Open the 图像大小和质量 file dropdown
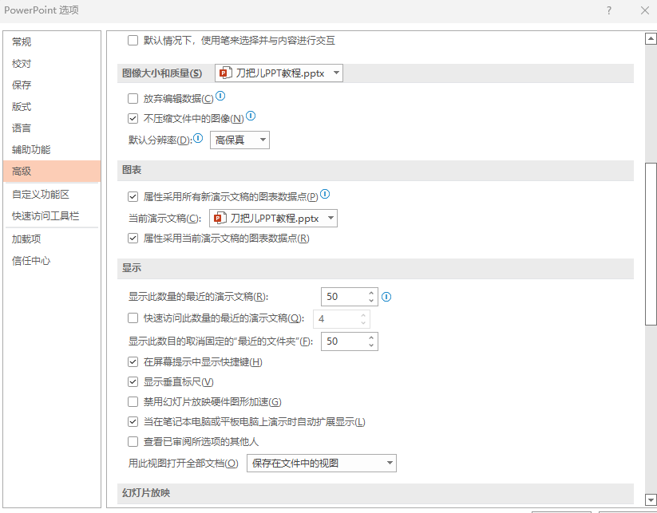Viewport: 657px width, 513px height. tap(279, 73)
